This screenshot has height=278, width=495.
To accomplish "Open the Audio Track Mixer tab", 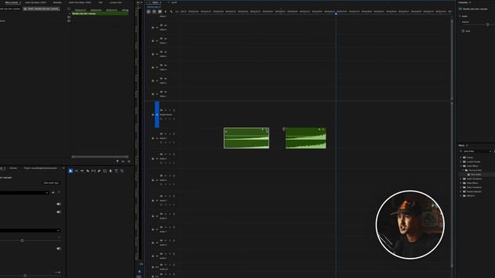I will (80, 2).
